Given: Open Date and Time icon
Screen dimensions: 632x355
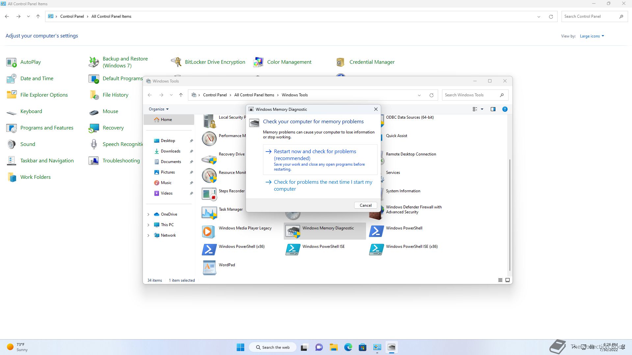Looking at the screenshot, I should 12,79.
